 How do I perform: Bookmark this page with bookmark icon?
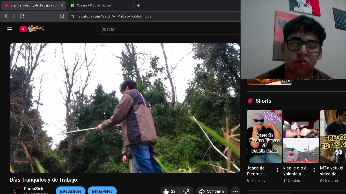pyautogui.click(x=62, y=16)
